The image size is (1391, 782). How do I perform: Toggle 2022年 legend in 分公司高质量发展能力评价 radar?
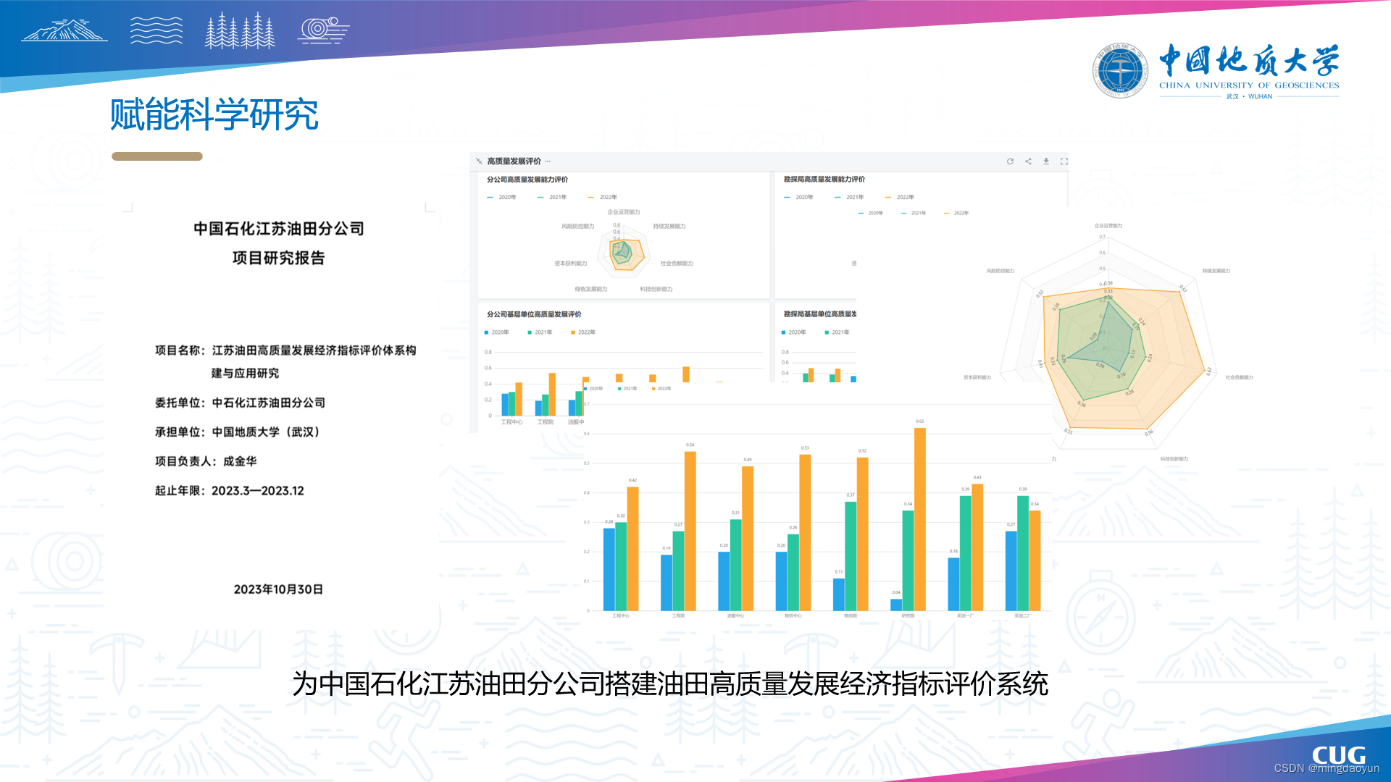pyautogui.click(x=603, y=197)
